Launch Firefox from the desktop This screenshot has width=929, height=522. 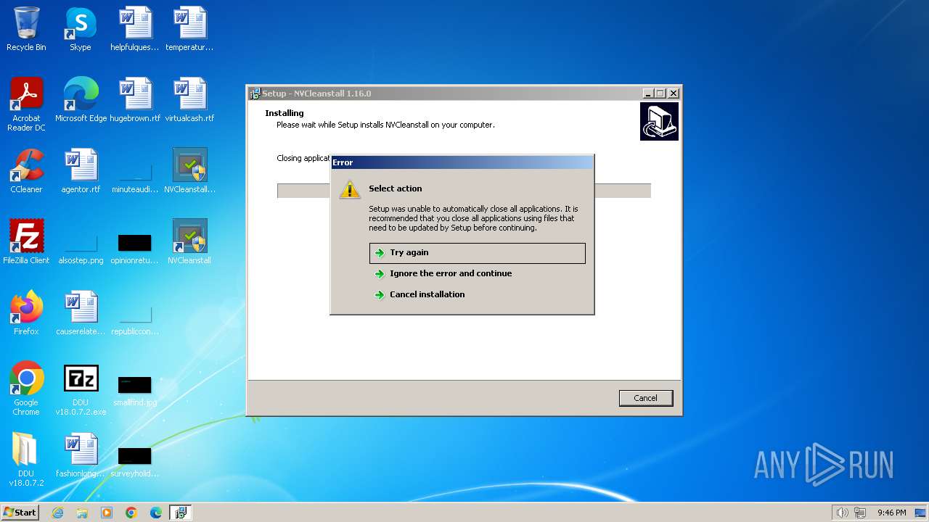(x=26, y=313)
